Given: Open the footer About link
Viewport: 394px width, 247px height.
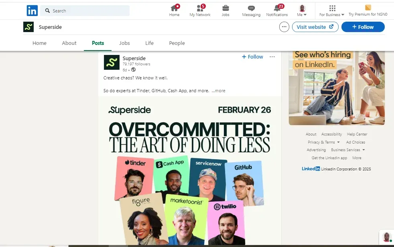Looking at the screenshot, I should (x=311, y=134).
